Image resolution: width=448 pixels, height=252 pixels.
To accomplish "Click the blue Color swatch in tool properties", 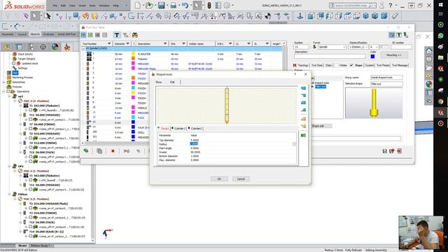I will point(372,56).
